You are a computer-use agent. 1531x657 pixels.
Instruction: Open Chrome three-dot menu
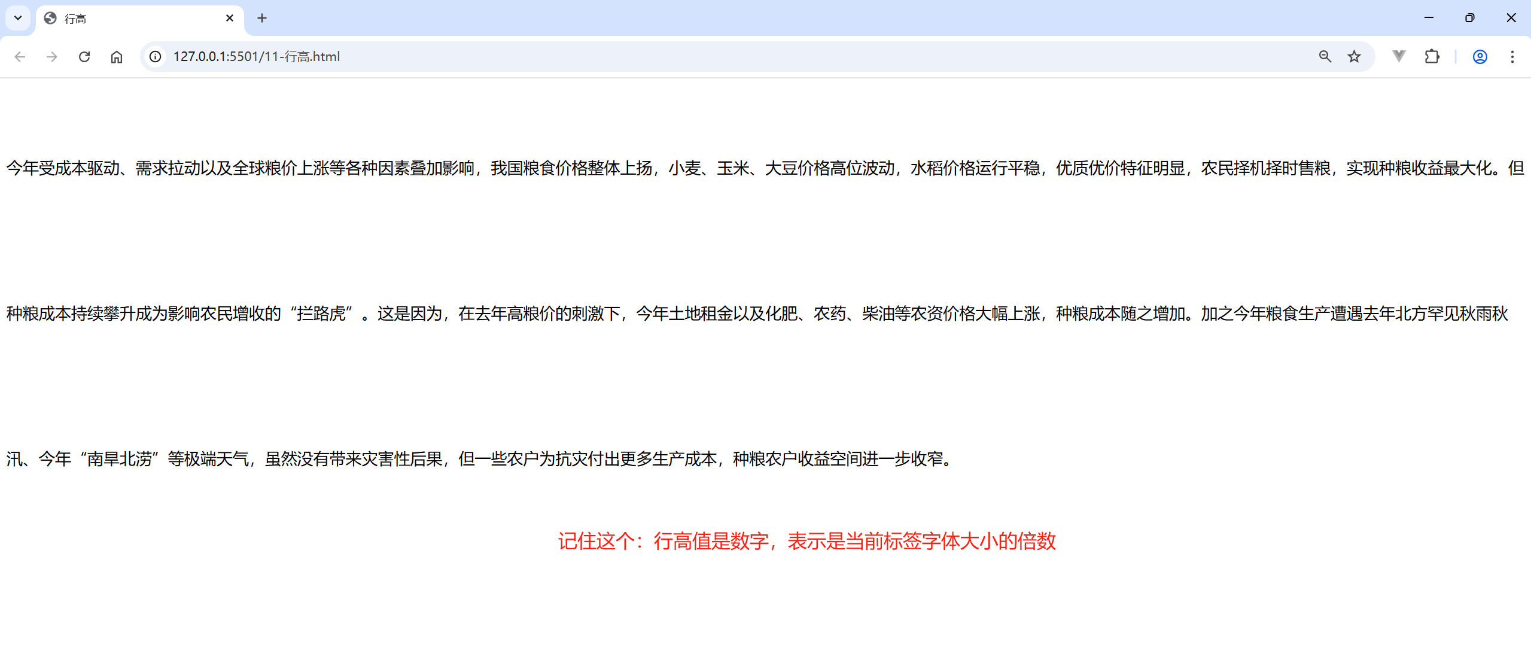1512,57
